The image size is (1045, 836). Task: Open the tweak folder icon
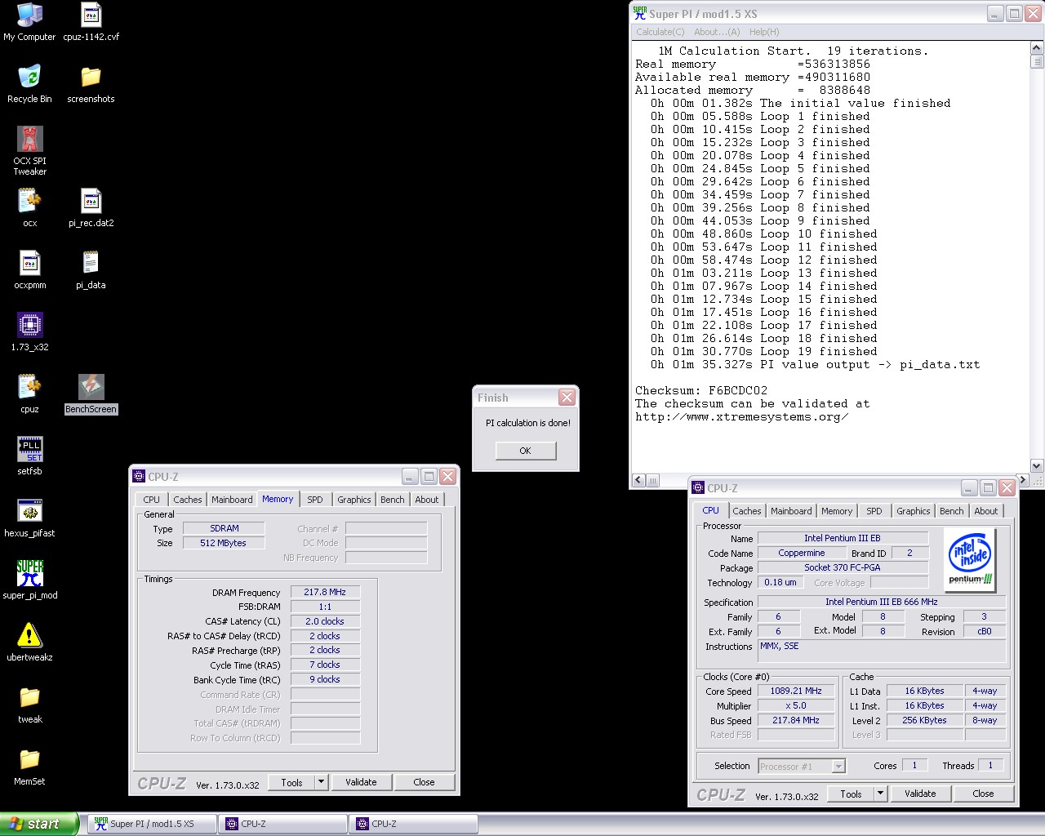point(29,704)
